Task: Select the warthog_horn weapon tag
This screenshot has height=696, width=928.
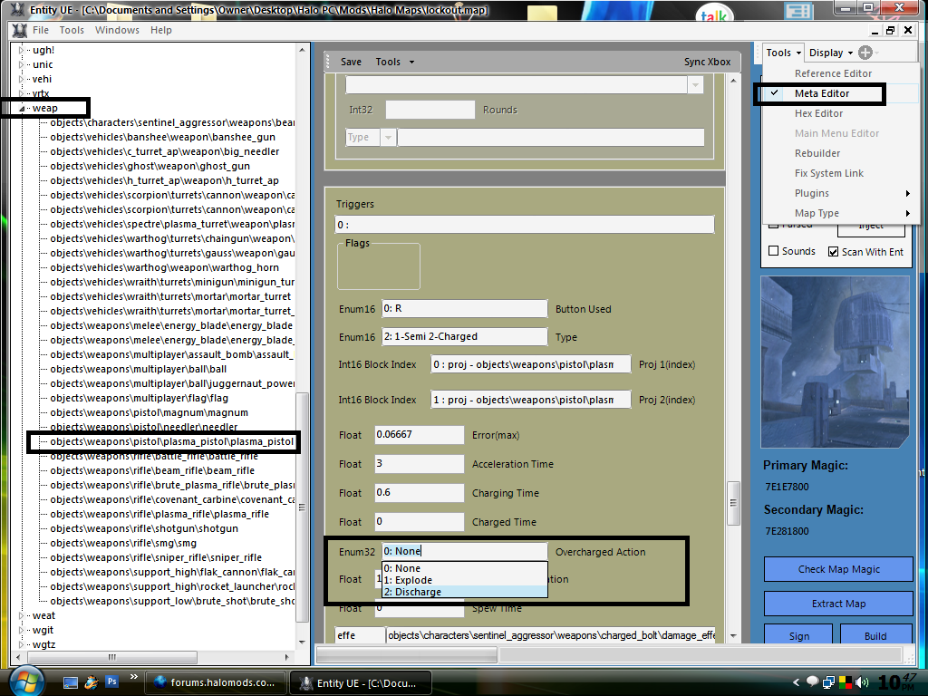Action: click(165, 267)
